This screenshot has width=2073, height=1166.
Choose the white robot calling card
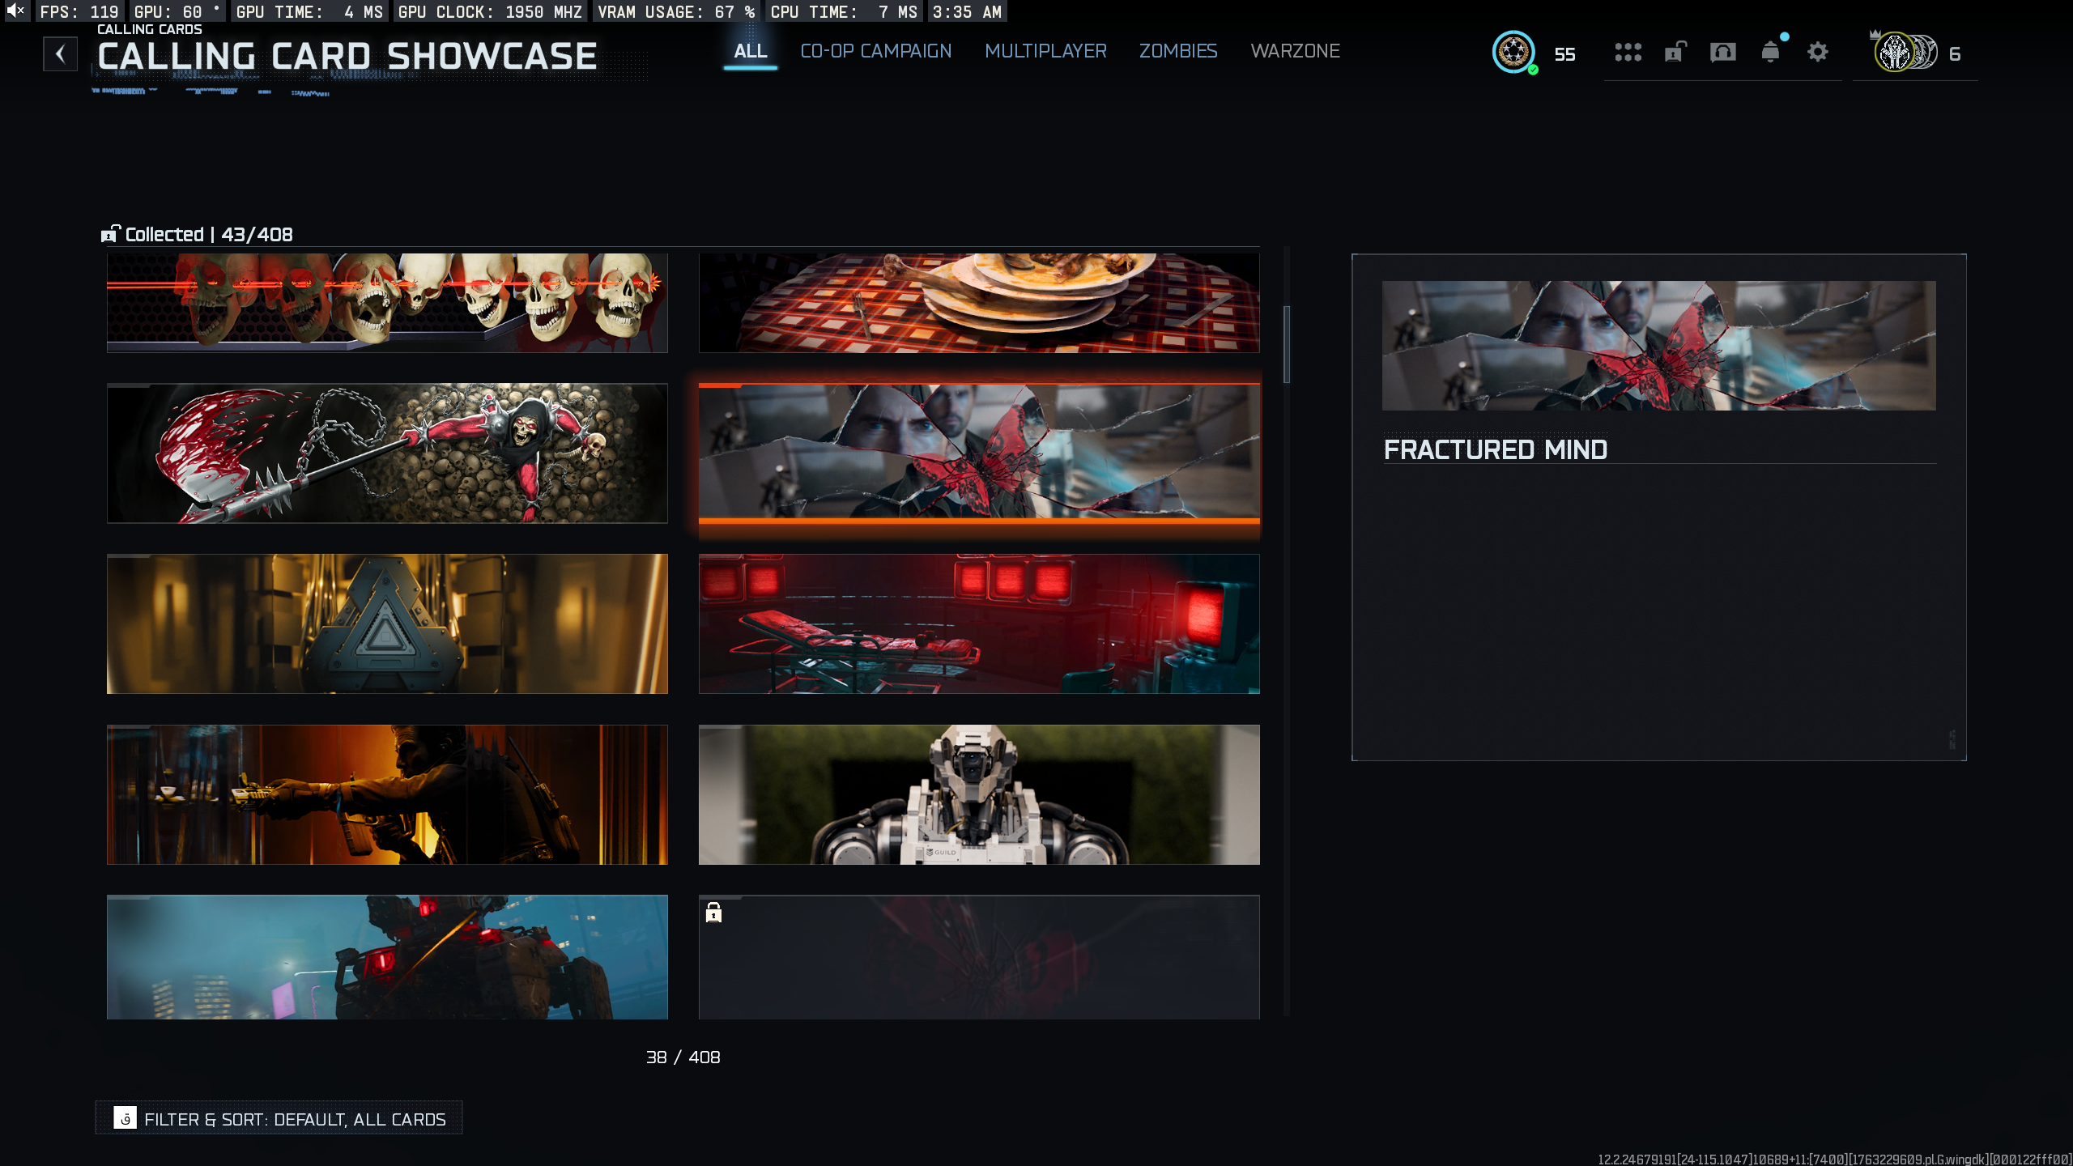(979, 794)
